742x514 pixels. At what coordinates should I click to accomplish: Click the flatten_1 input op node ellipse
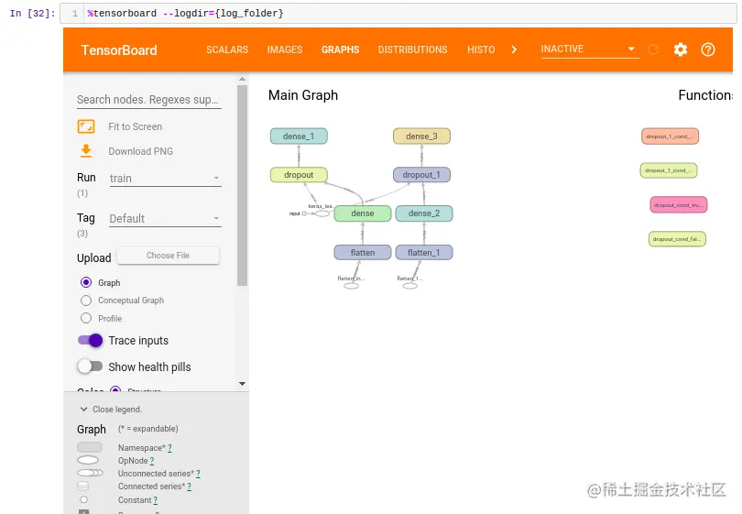[x=410, y=286]
